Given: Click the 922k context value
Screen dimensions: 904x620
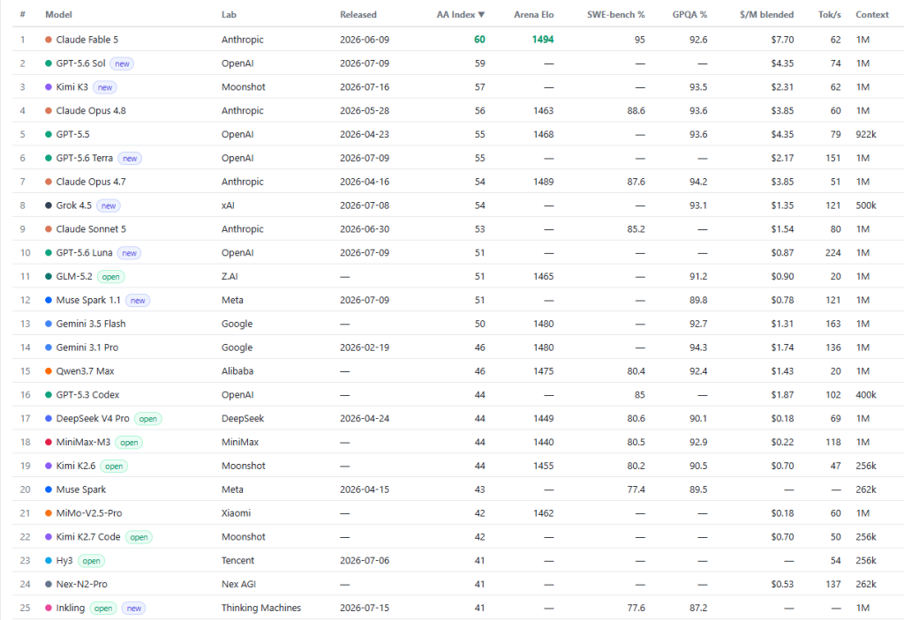Looking at the screenshot, I should [866, 134].
